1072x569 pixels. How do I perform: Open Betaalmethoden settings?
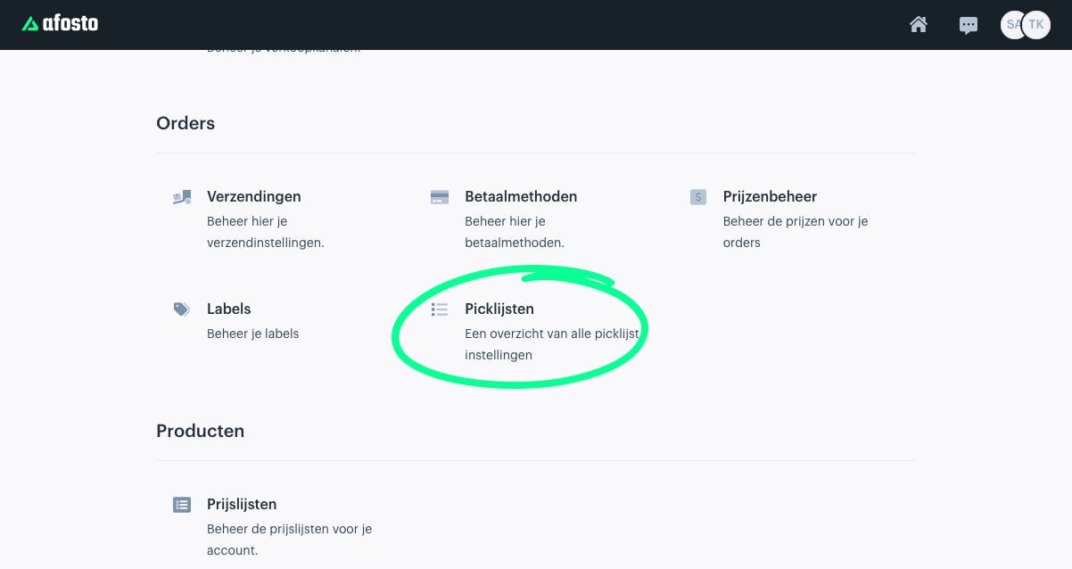pos(521,196)
